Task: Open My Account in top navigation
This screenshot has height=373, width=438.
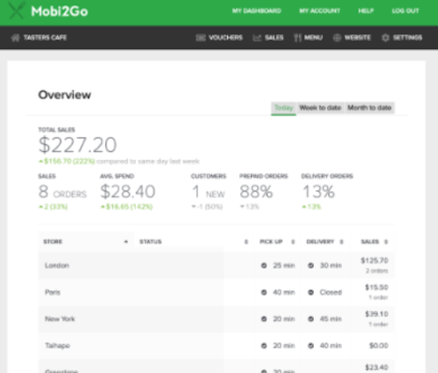Action: coord(320,11)
